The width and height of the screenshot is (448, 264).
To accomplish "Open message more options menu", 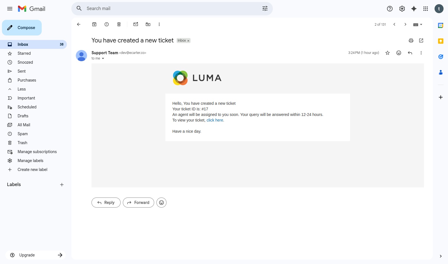I will point(421,53).
